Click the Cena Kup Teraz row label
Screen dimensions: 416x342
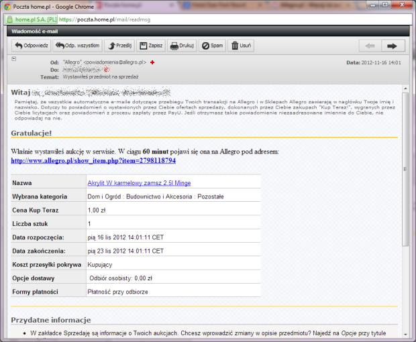[x=36, y=211]
